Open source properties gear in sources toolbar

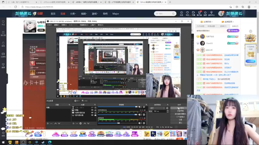81,123
